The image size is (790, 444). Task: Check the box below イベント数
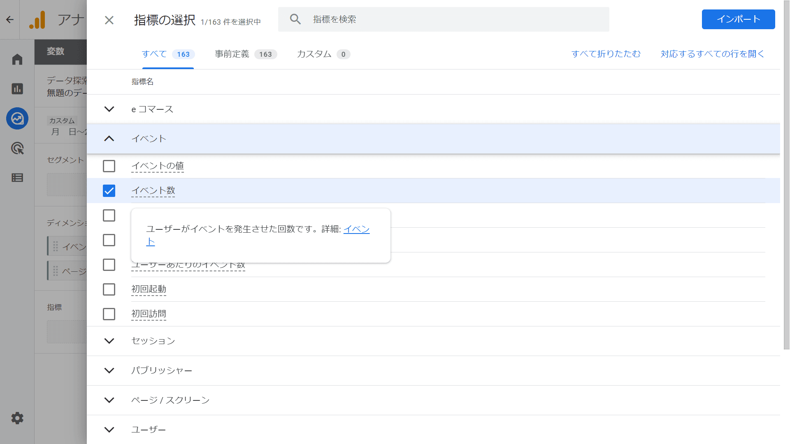point(109,215)
